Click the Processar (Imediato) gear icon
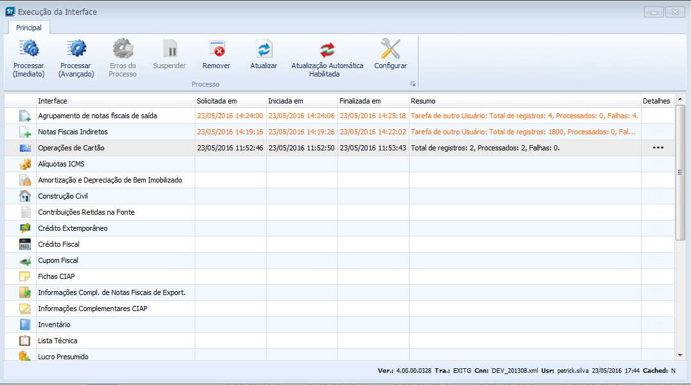The image size is (691, 385). 28,50
